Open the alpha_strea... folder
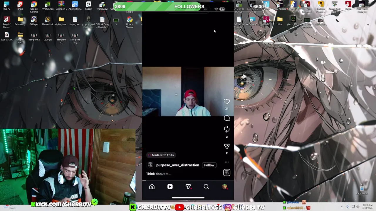Viewport: 376px width, 211px height. [61, 21]
